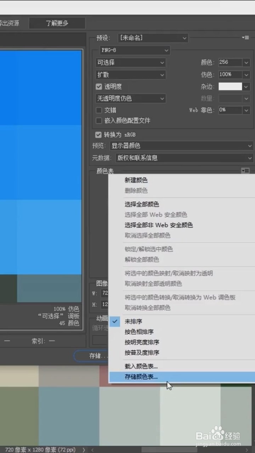Click the 了解更多 button

(x=57, y=23)
